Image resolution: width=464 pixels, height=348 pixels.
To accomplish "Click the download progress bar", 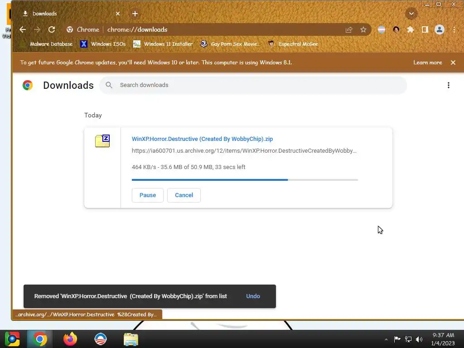I will tap(245, 179).
